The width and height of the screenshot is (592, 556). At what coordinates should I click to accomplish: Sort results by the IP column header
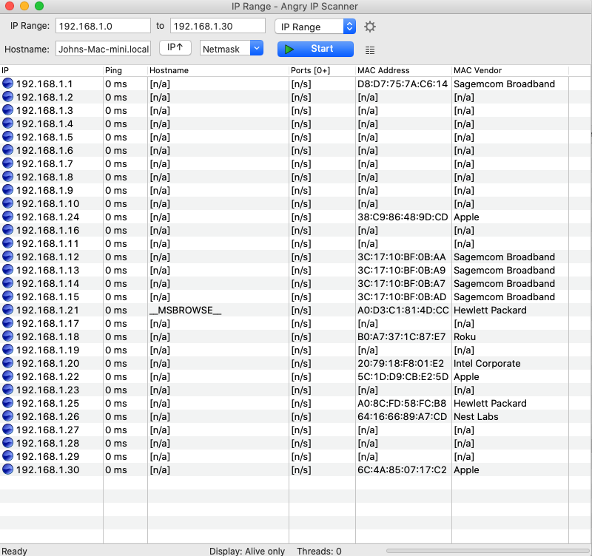click(x=44, y=70)
